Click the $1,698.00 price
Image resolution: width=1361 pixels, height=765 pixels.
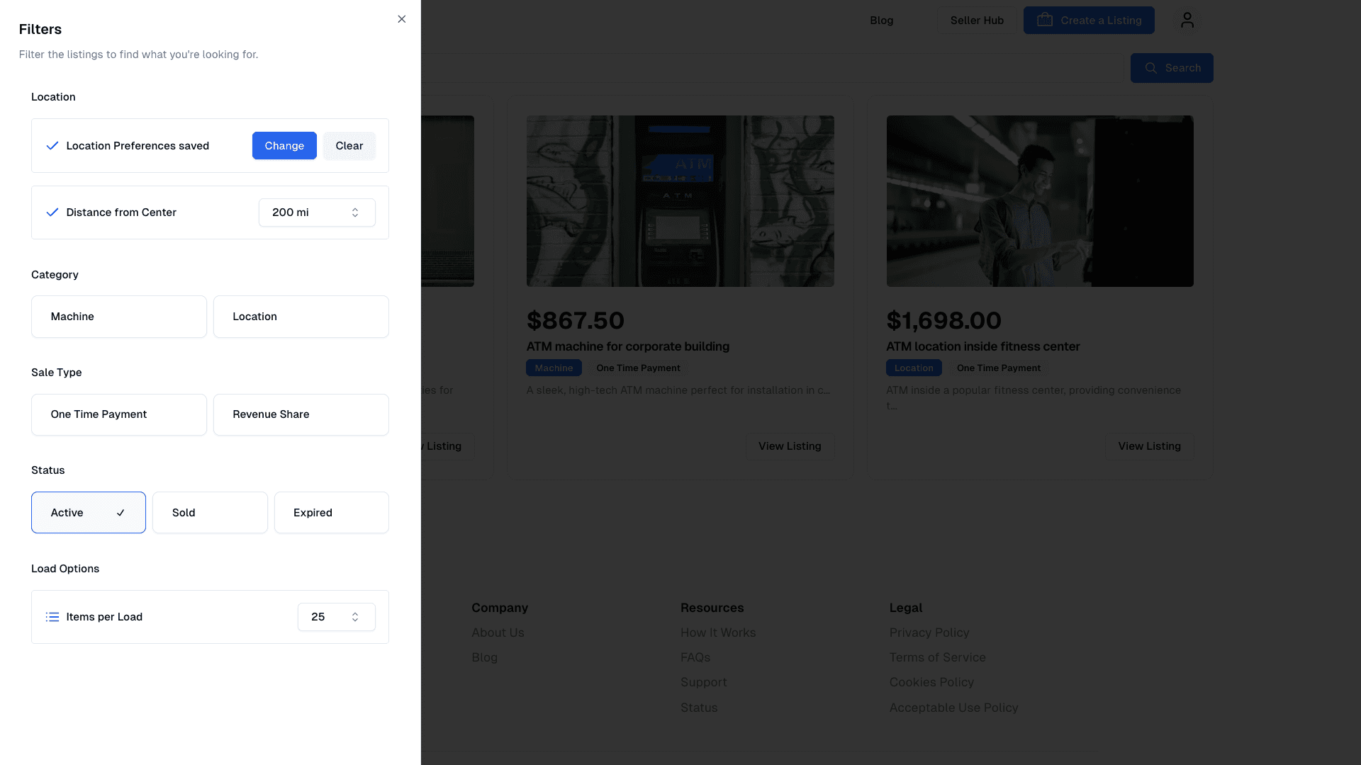pos(943,320)
